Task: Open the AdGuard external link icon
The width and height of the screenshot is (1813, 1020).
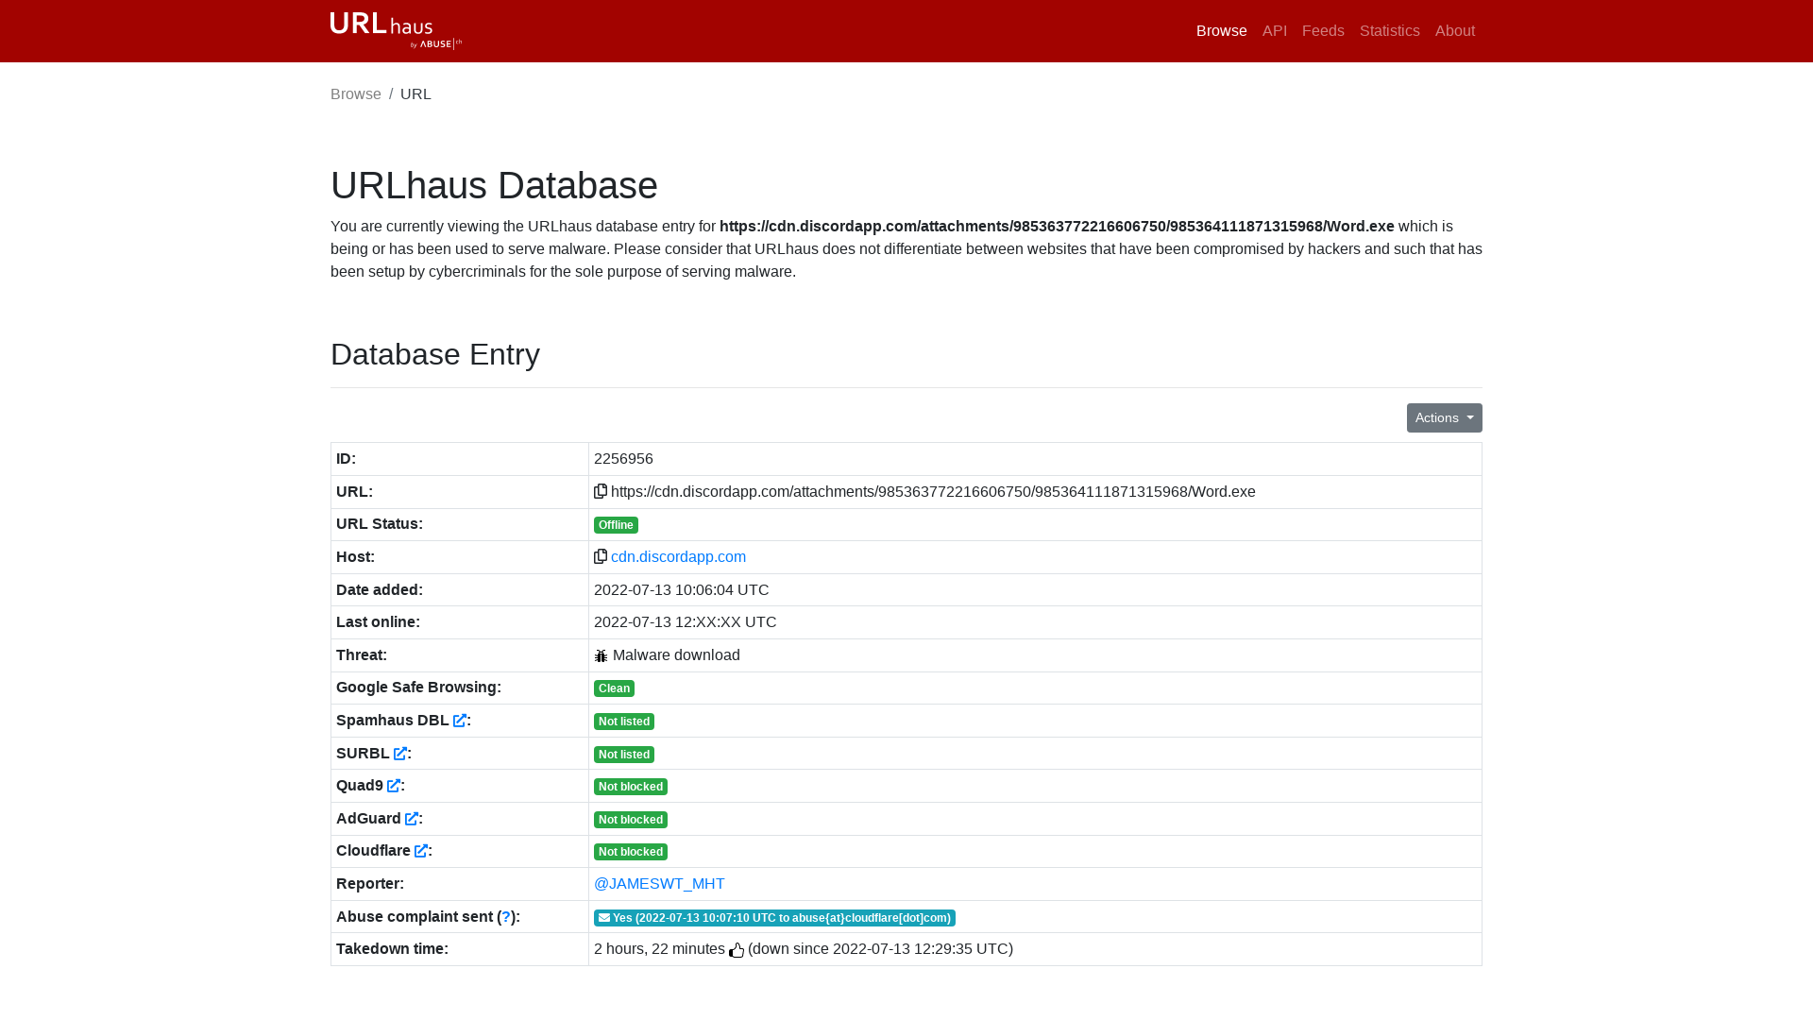Action: pos(412,819)
